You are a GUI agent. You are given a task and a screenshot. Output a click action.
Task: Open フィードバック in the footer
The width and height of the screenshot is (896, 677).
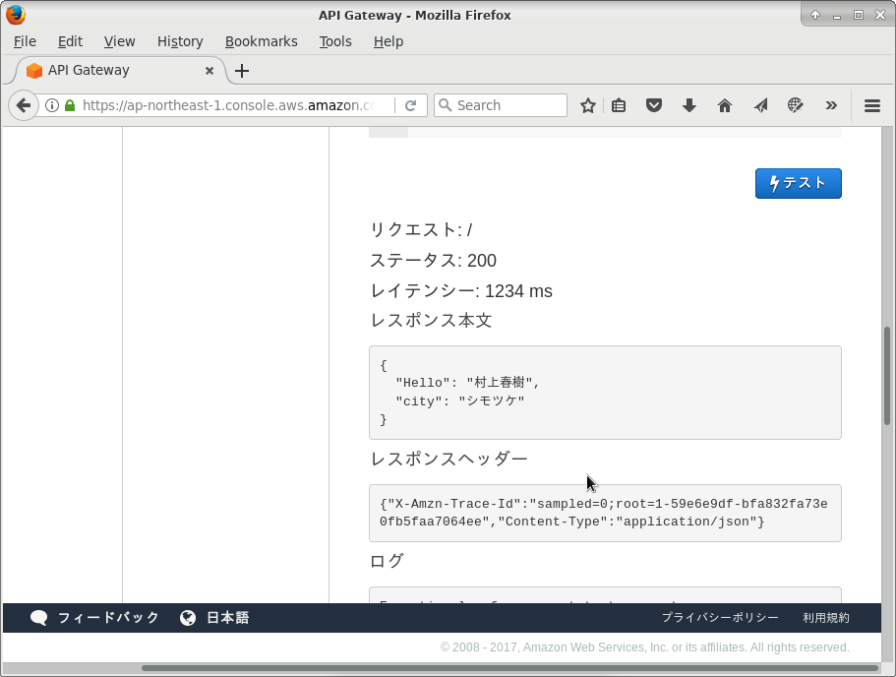click(108, 618)
